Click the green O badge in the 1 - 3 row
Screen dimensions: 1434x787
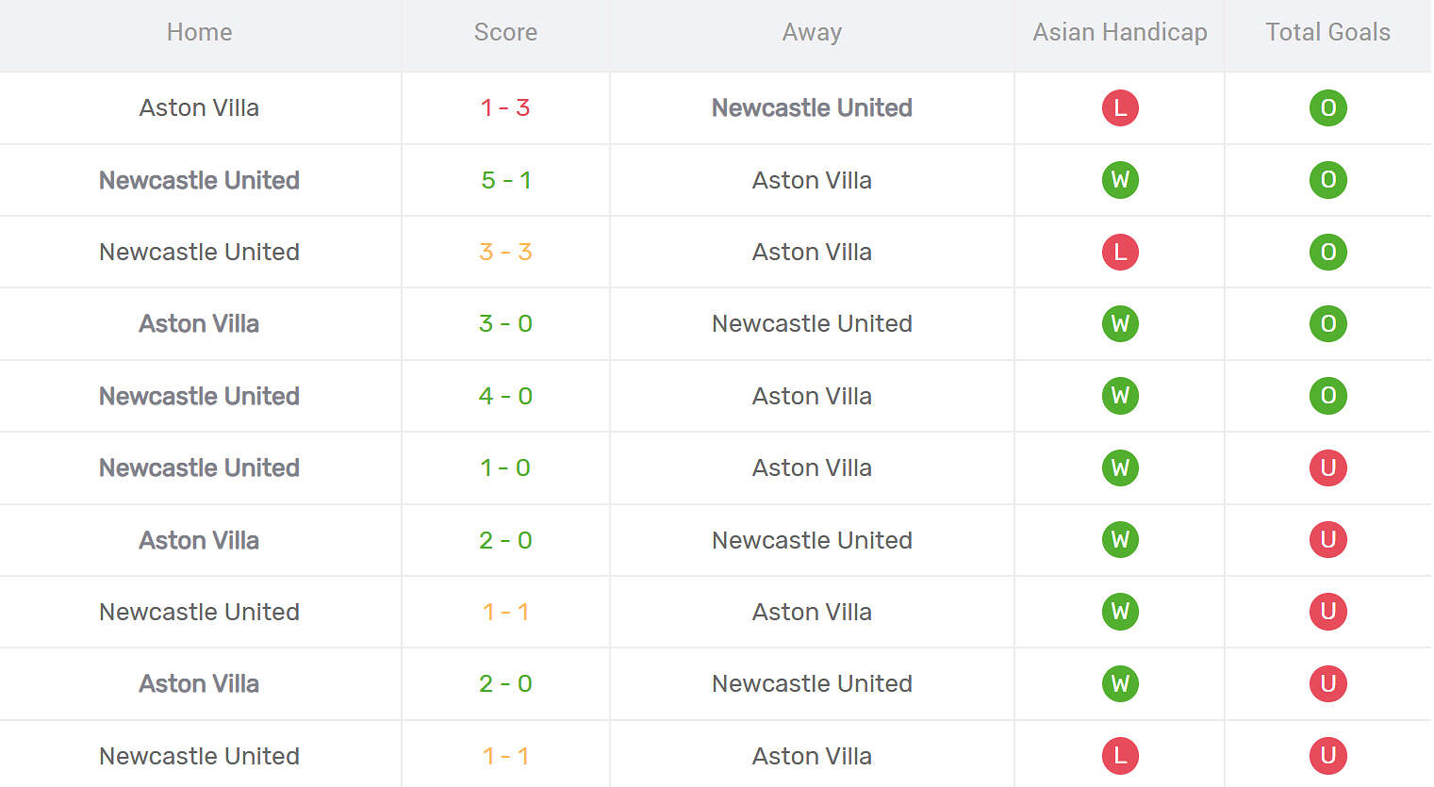click(x=1327, y=108)
